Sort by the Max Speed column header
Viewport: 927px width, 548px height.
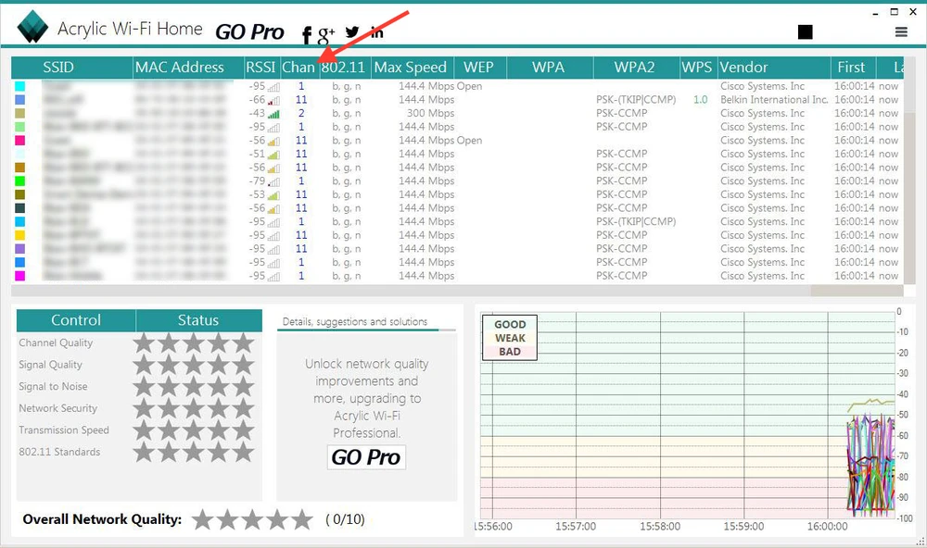point(410,68)
